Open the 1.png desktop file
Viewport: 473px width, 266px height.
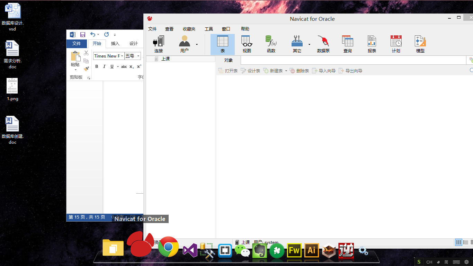[x=12, y=89]
